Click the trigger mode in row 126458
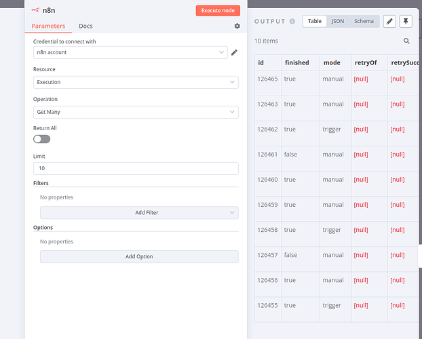The width and height of the screenshot is (422, 339). [x=332, y=230]
